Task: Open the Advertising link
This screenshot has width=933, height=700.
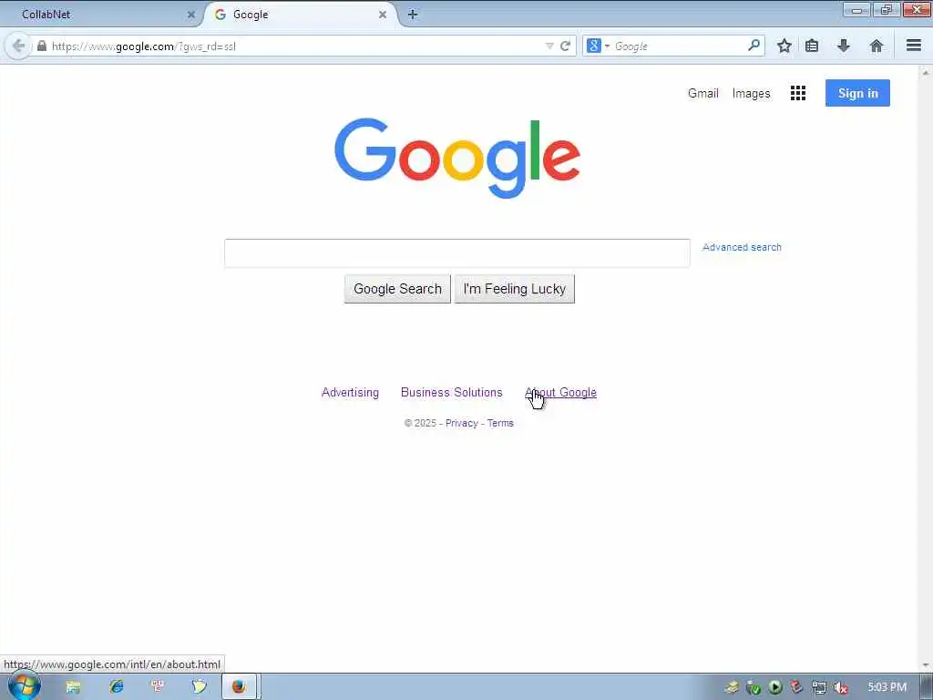Action: point(350,392)
